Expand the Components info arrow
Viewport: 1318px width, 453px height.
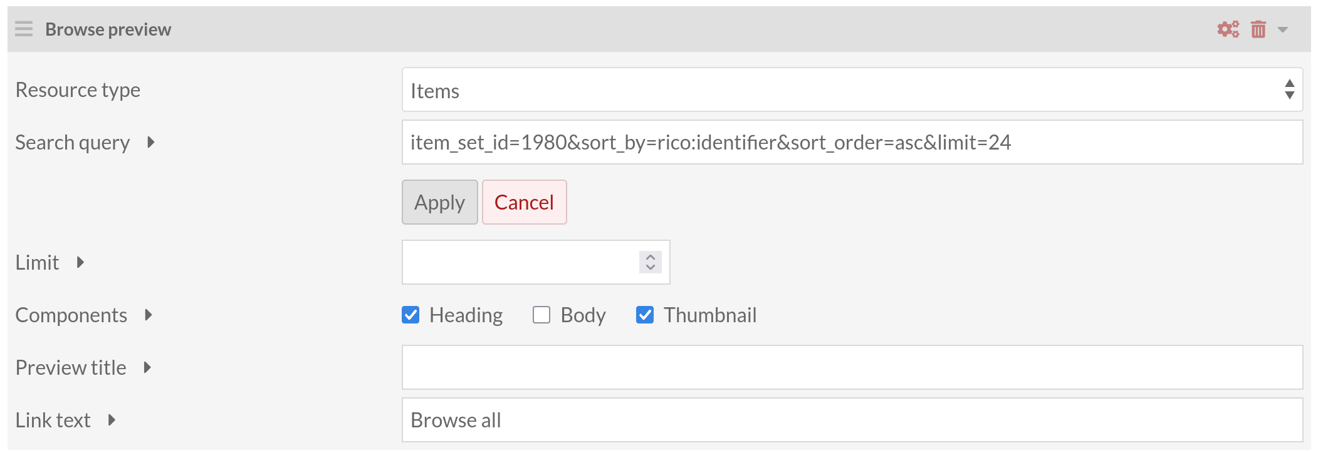coord(149,315)
